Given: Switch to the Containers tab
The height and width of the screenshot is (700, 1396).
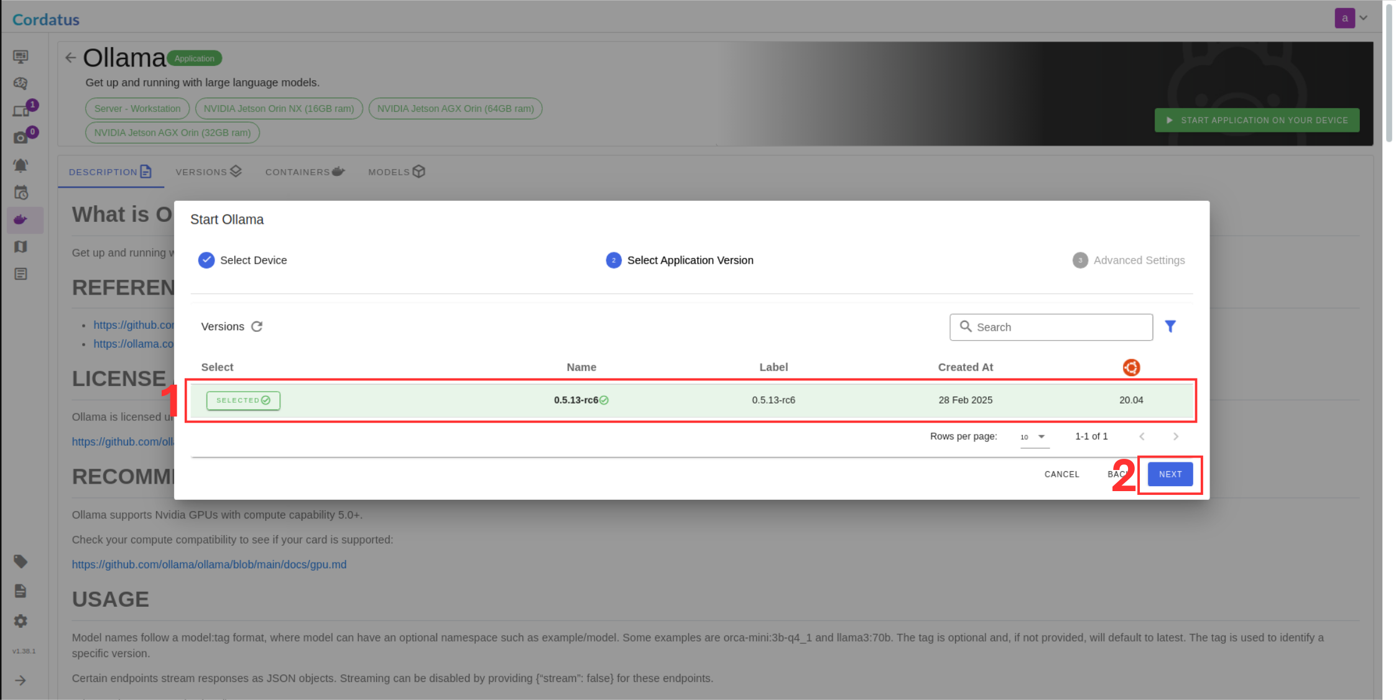Looking at the screenshot, I should tap(305, 172).
